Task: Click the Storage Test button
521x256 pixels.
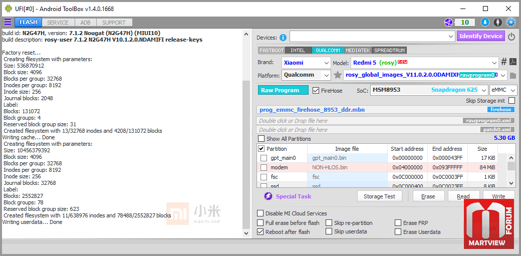Action: [x=379, y=196]
